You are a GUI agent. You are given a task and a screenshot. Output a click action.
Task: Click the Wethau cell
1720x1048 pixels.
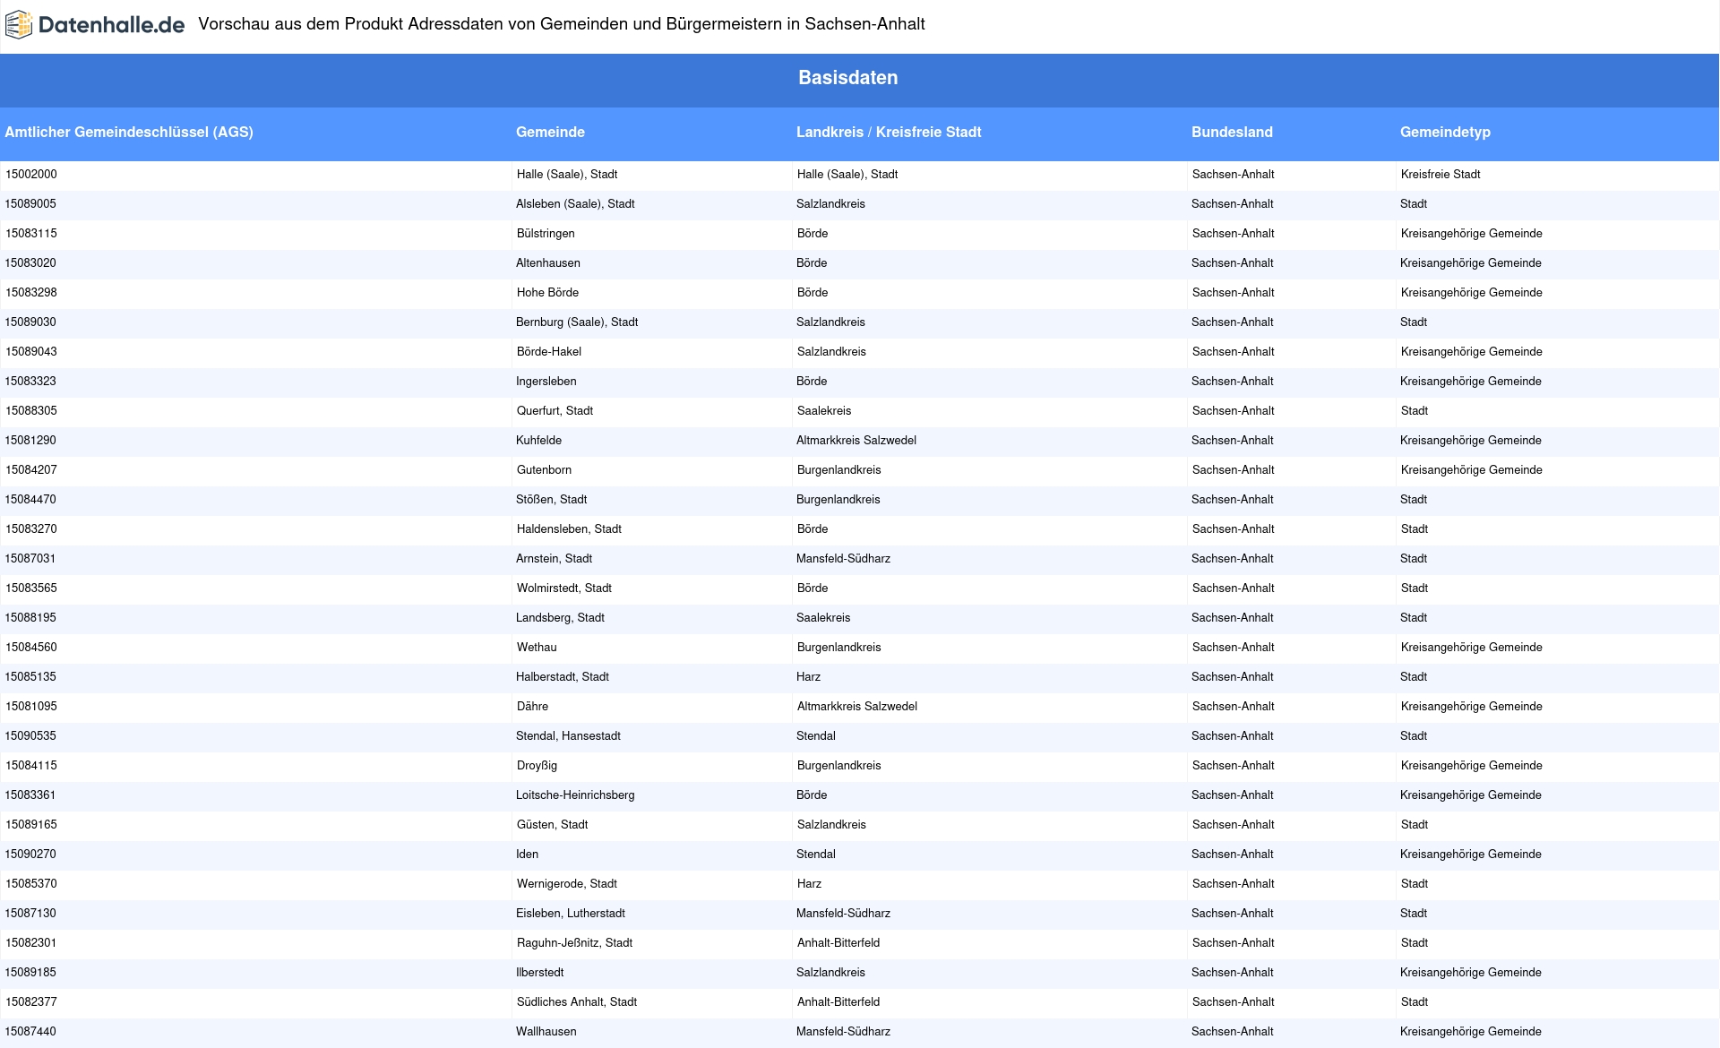[x=537, y=648]
